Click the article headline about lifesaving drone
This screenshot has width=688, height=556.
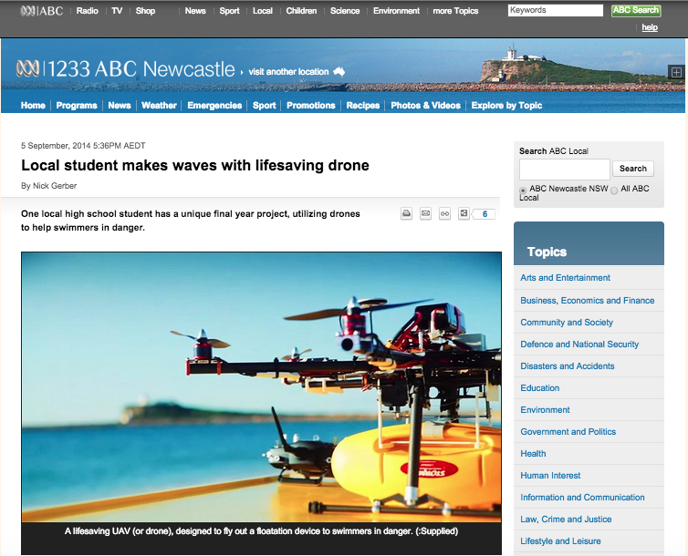pos(195,166)
